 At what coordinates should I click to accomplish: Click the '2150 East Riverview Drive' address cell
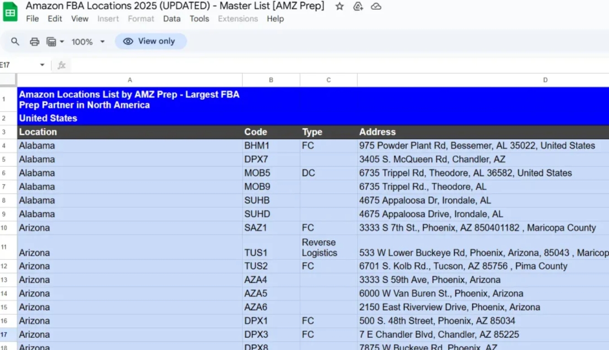coord(483,307)
